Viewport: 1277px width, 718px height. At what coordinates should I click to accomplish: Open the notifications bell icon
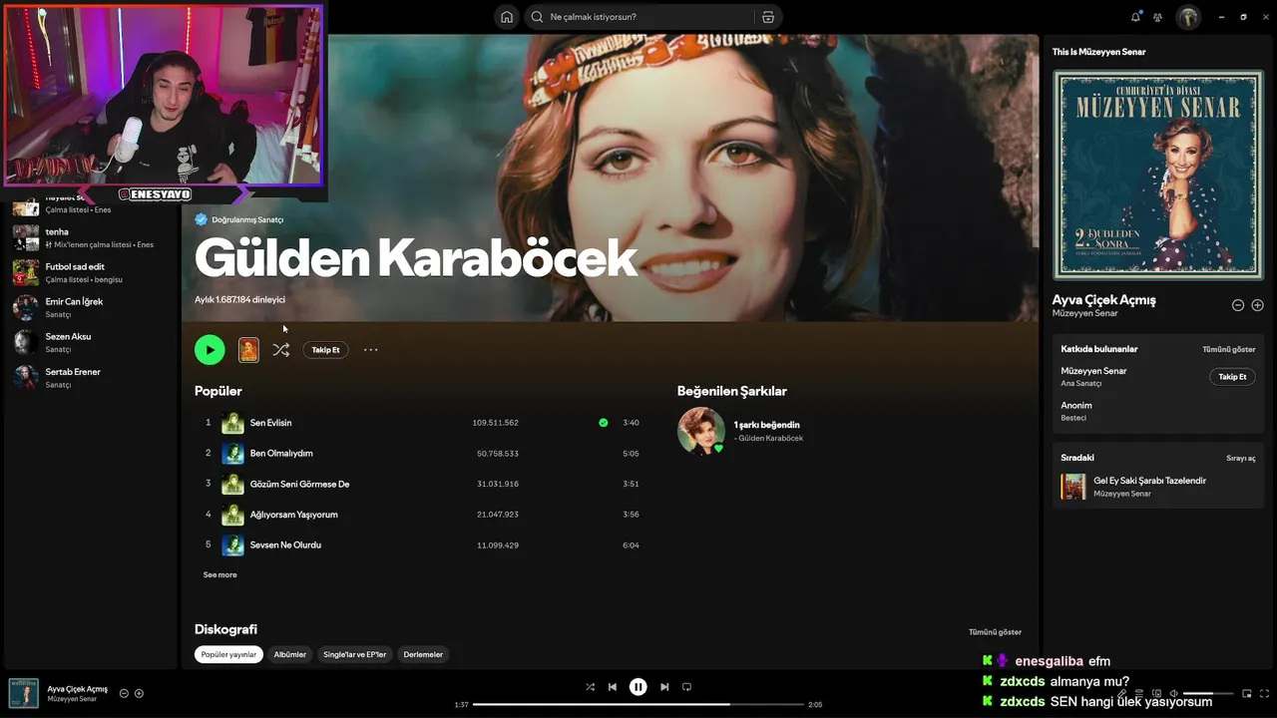click(1135, 17)
